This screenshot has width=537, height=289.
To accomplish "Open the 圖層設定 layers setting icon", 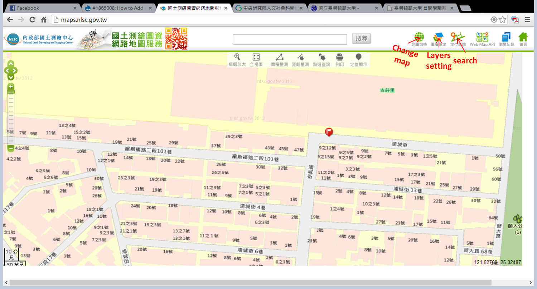I will pyautogui.click(x=438, y=39).
